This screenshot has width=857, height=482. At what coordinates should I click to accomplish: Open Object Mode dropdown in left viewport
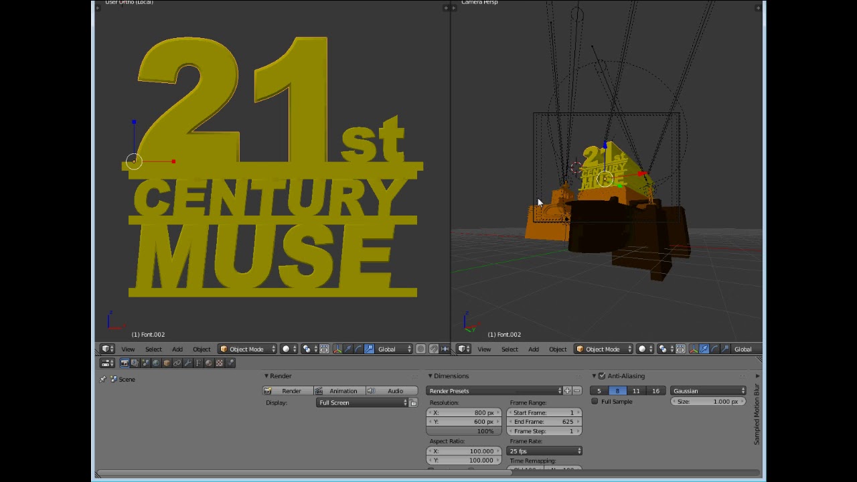tap(248, 349)
